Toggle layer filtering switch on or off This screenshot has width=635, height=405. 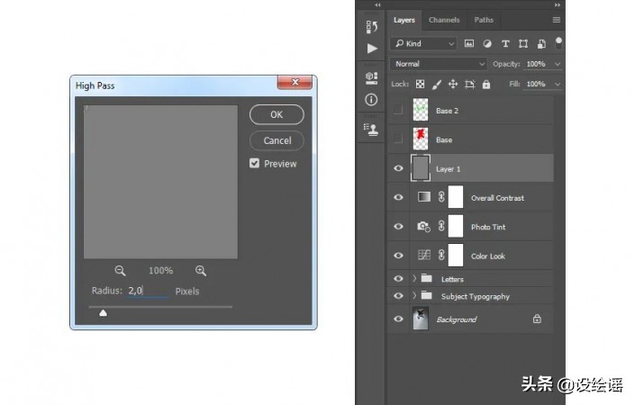558,43
